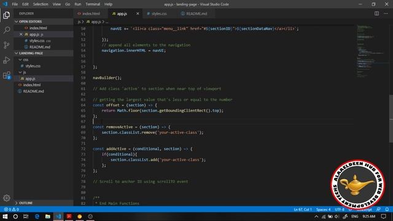
Task: Click the Visual Studio Code taskbar icon
Action: [58, 217]
